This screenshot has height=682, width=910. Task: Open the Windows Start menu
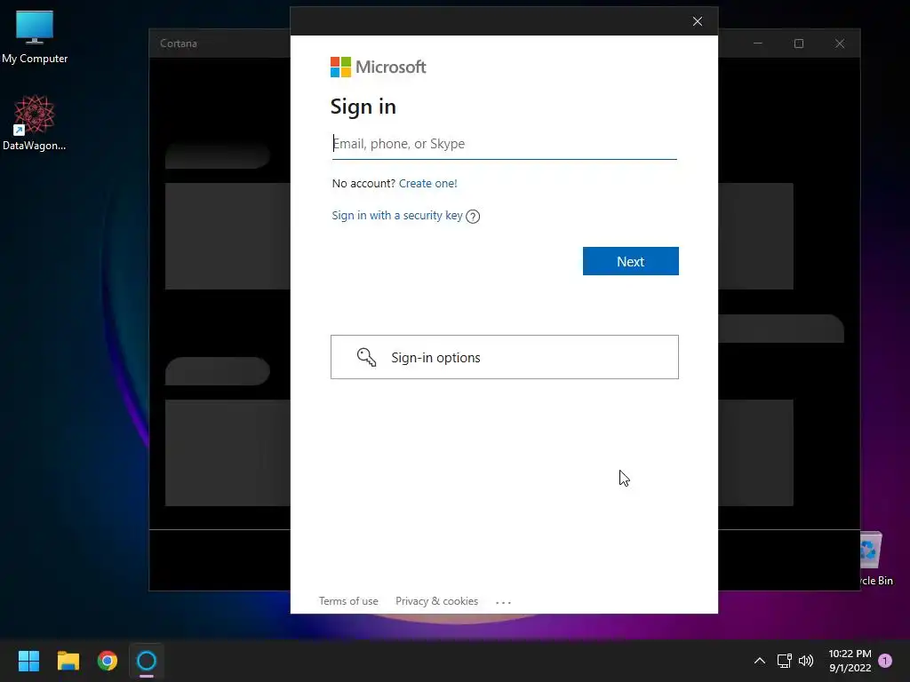pos(28,661)
